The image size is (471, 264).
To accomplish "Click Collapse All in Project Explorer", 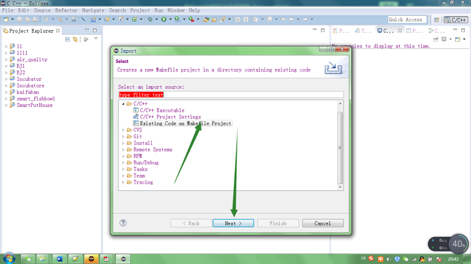I will point(68,39).
